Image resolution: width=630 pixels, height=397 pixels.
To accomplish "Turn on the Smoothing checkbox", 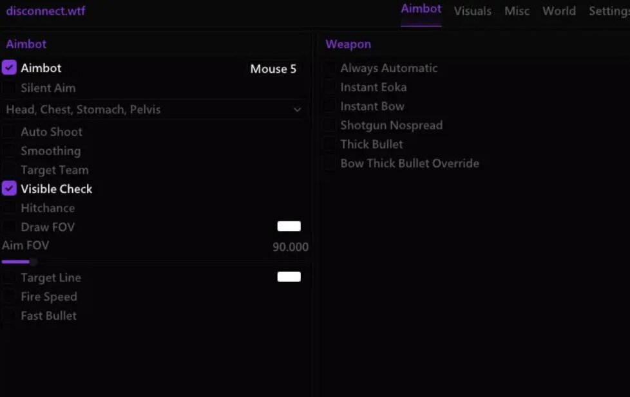I will pos(9,151).
